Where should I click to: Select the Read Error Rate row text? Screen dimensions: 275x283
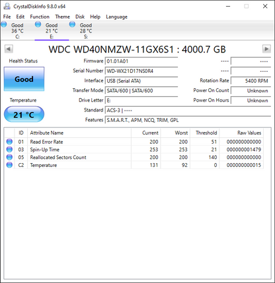(46, 142)
